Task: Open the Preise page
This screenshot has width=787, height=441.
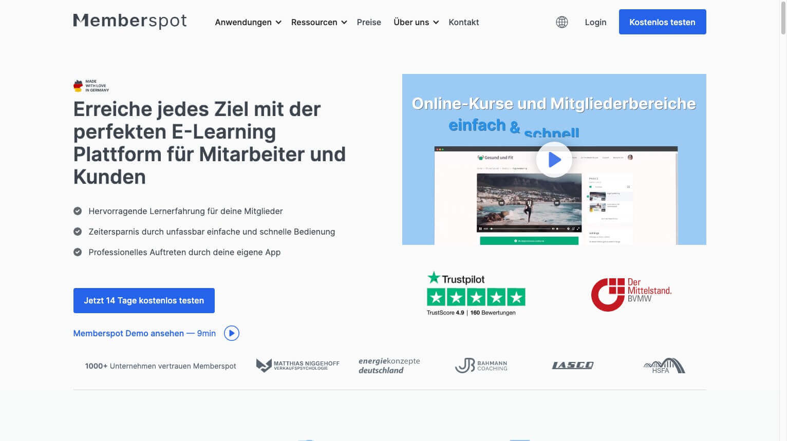Action: click(x=369, y=22)
